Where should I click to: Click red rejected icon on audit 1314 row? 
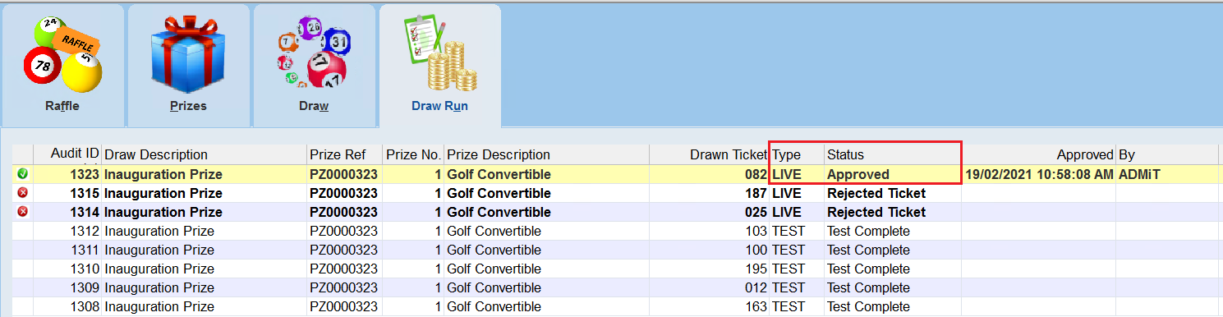point(23,212)
